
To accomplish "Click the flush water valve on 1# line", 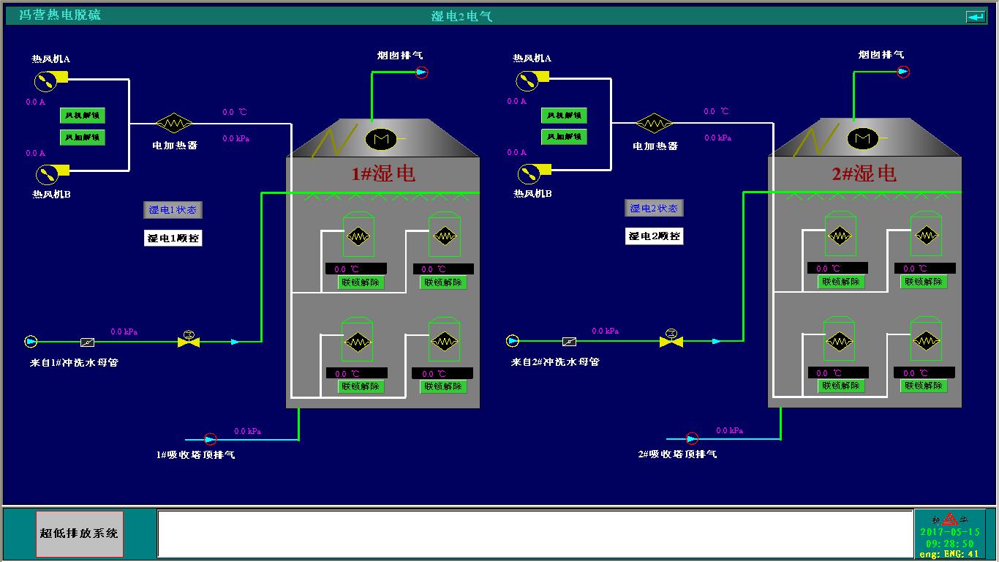I will point(189,340).
